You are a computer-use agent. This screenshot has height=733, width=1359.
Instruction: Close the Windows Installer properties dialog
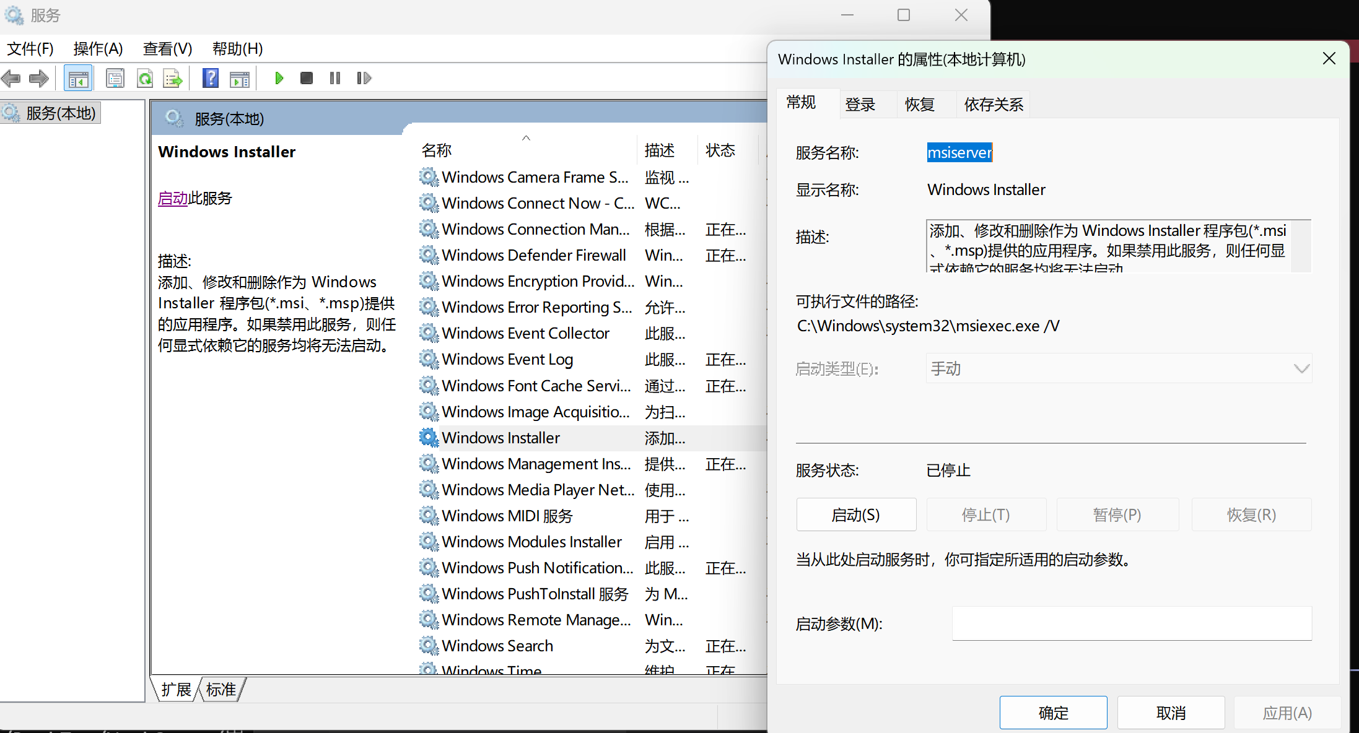1329,59
